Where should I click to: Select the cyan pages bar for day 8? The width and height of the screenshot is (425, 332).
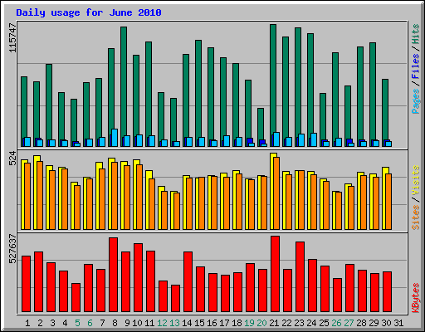115,138
